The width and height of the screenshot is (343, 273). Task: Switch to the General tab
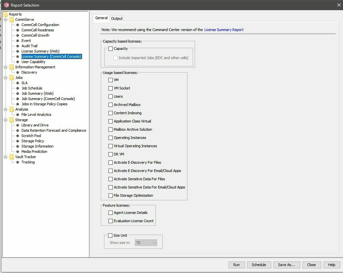click(x=101, y=18)
